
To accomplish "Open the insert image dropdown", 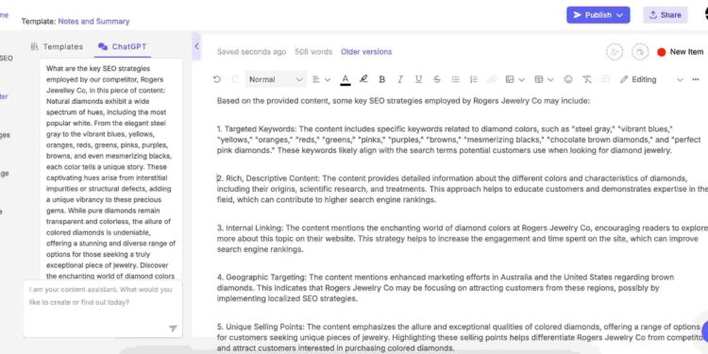I will coord(514,79).
